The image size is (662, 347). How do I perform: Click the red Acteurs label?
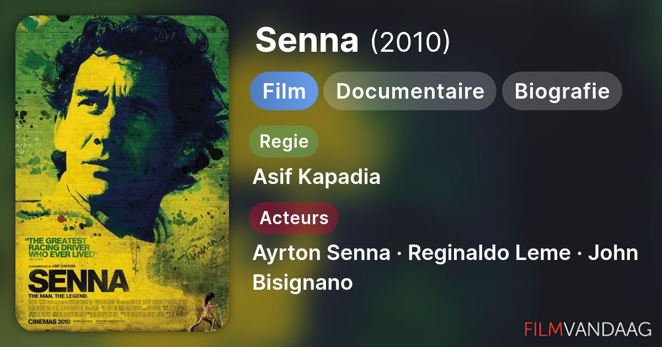(293, 218)
